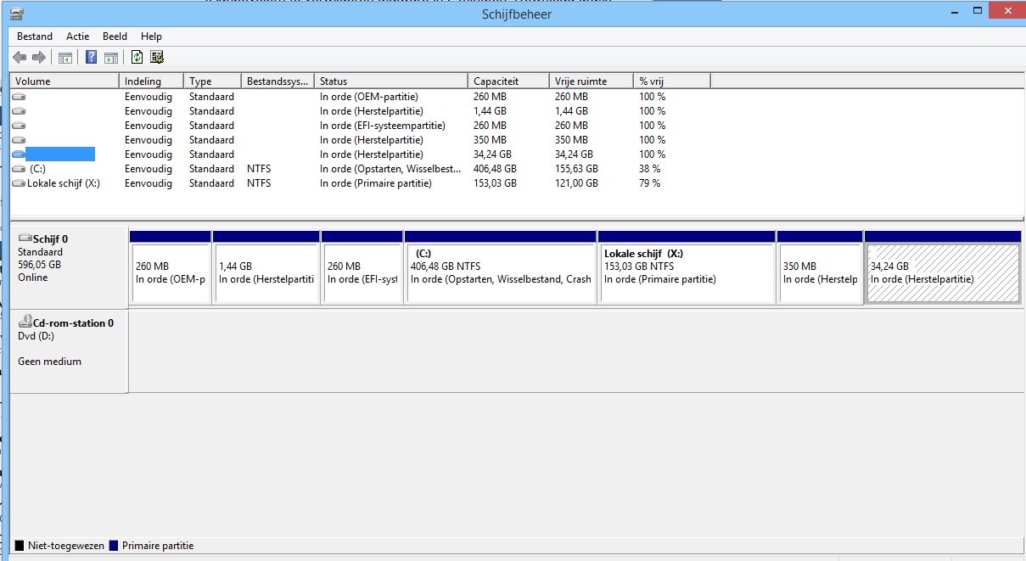Open the Bestand menu

click(x=35, y=36)
